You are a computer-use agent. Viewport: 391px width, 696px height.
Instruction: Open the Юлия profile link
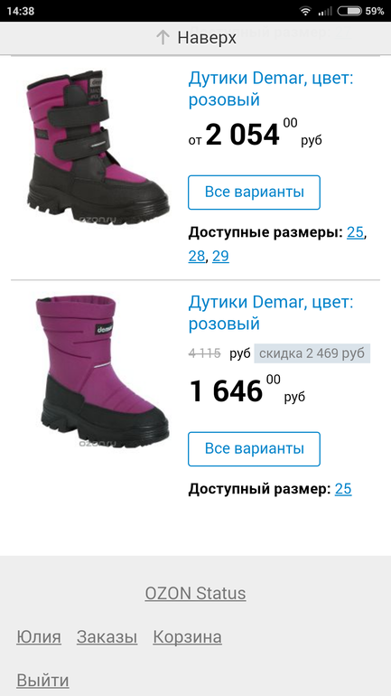click(x=39, y=637)
